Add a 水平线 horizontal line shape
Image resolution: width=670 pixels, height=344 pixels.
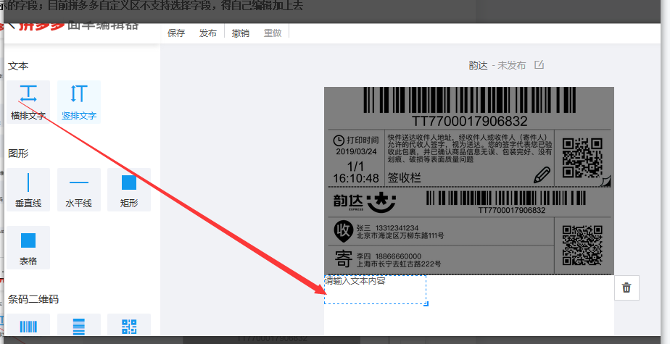point(79,190)
